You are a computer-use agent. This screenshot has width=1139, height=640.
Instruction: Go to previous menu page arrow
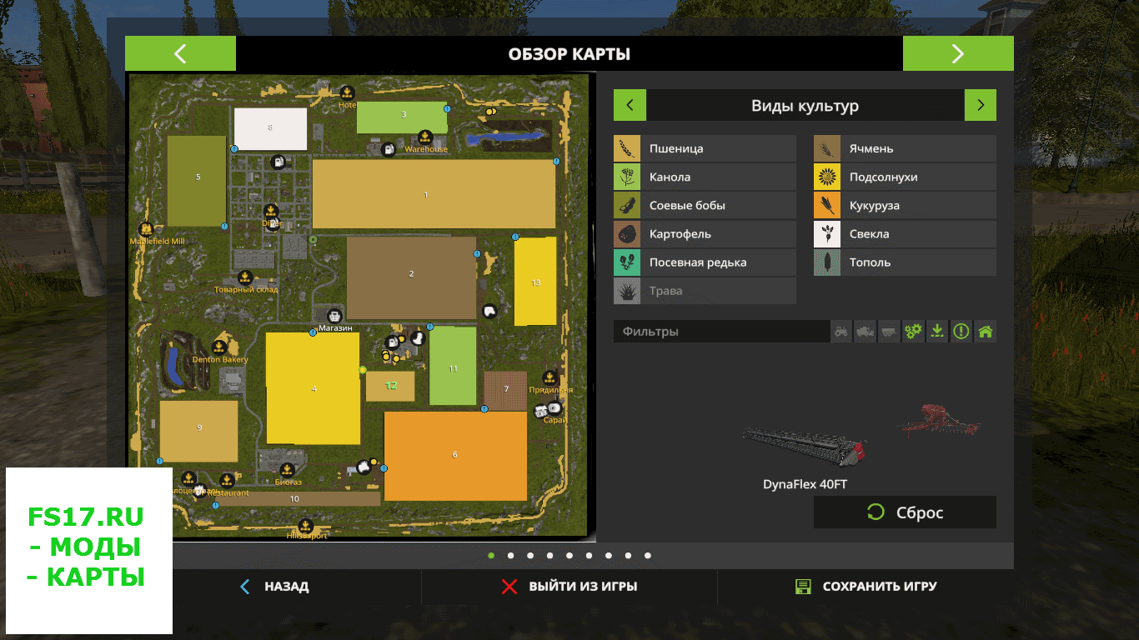180,54
